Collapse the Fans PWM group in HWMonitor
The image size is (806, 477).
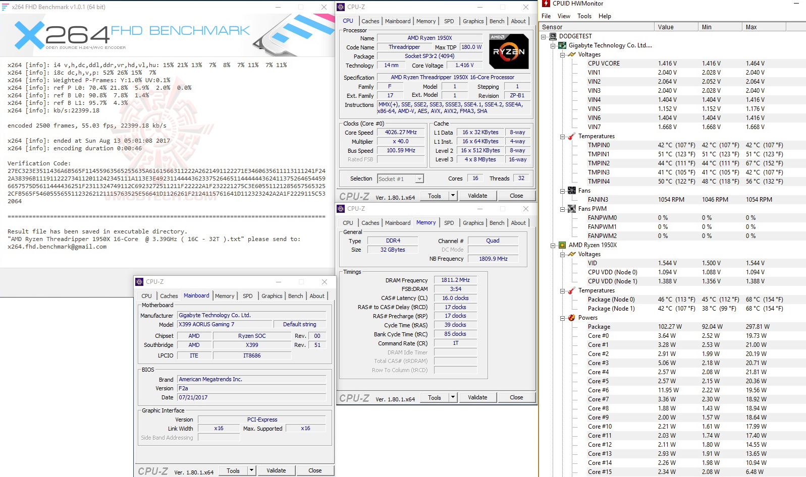pyautogui.click(x=563, y=209)
